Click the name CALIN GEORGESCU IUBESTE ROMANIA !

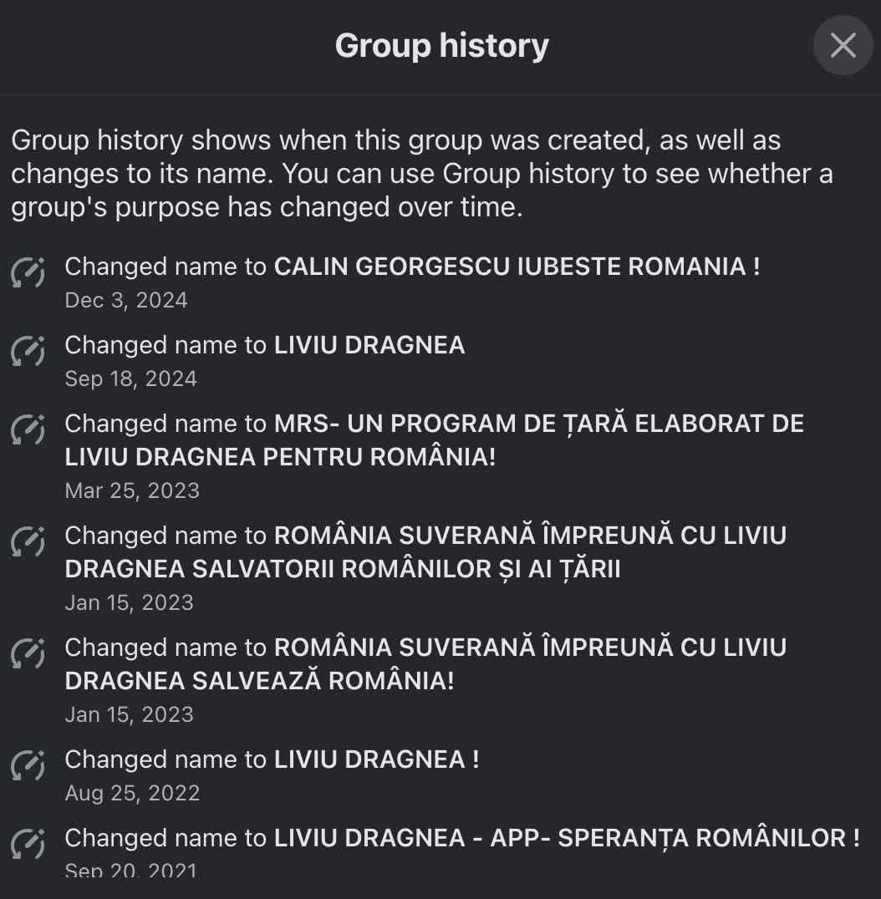517,267
